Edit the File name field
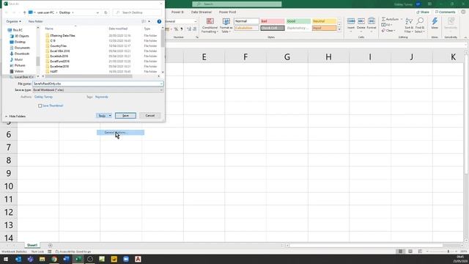This screenshot has width=469, height=264. coord(96,84)
